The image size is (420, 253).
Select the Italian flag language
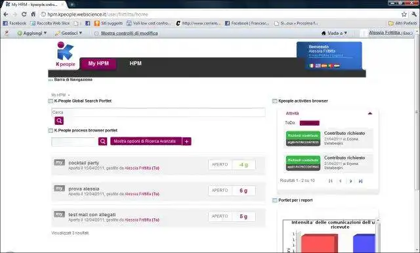(311, 66)
